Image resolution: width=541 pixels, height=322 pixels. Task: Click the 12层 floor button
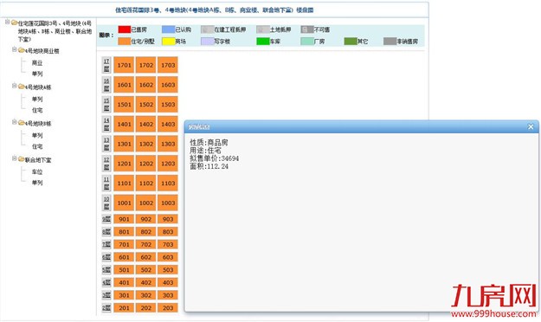tap(106, 164)
